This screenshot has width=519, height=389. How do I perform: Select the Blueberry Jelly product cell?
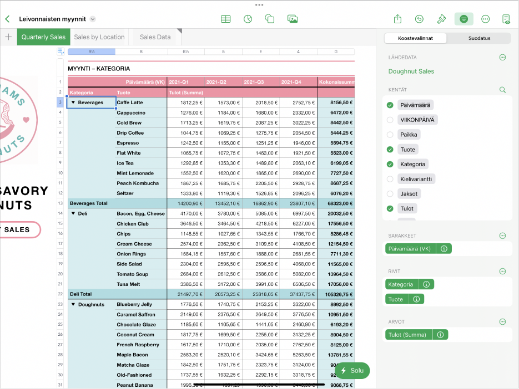click(142, 304)
